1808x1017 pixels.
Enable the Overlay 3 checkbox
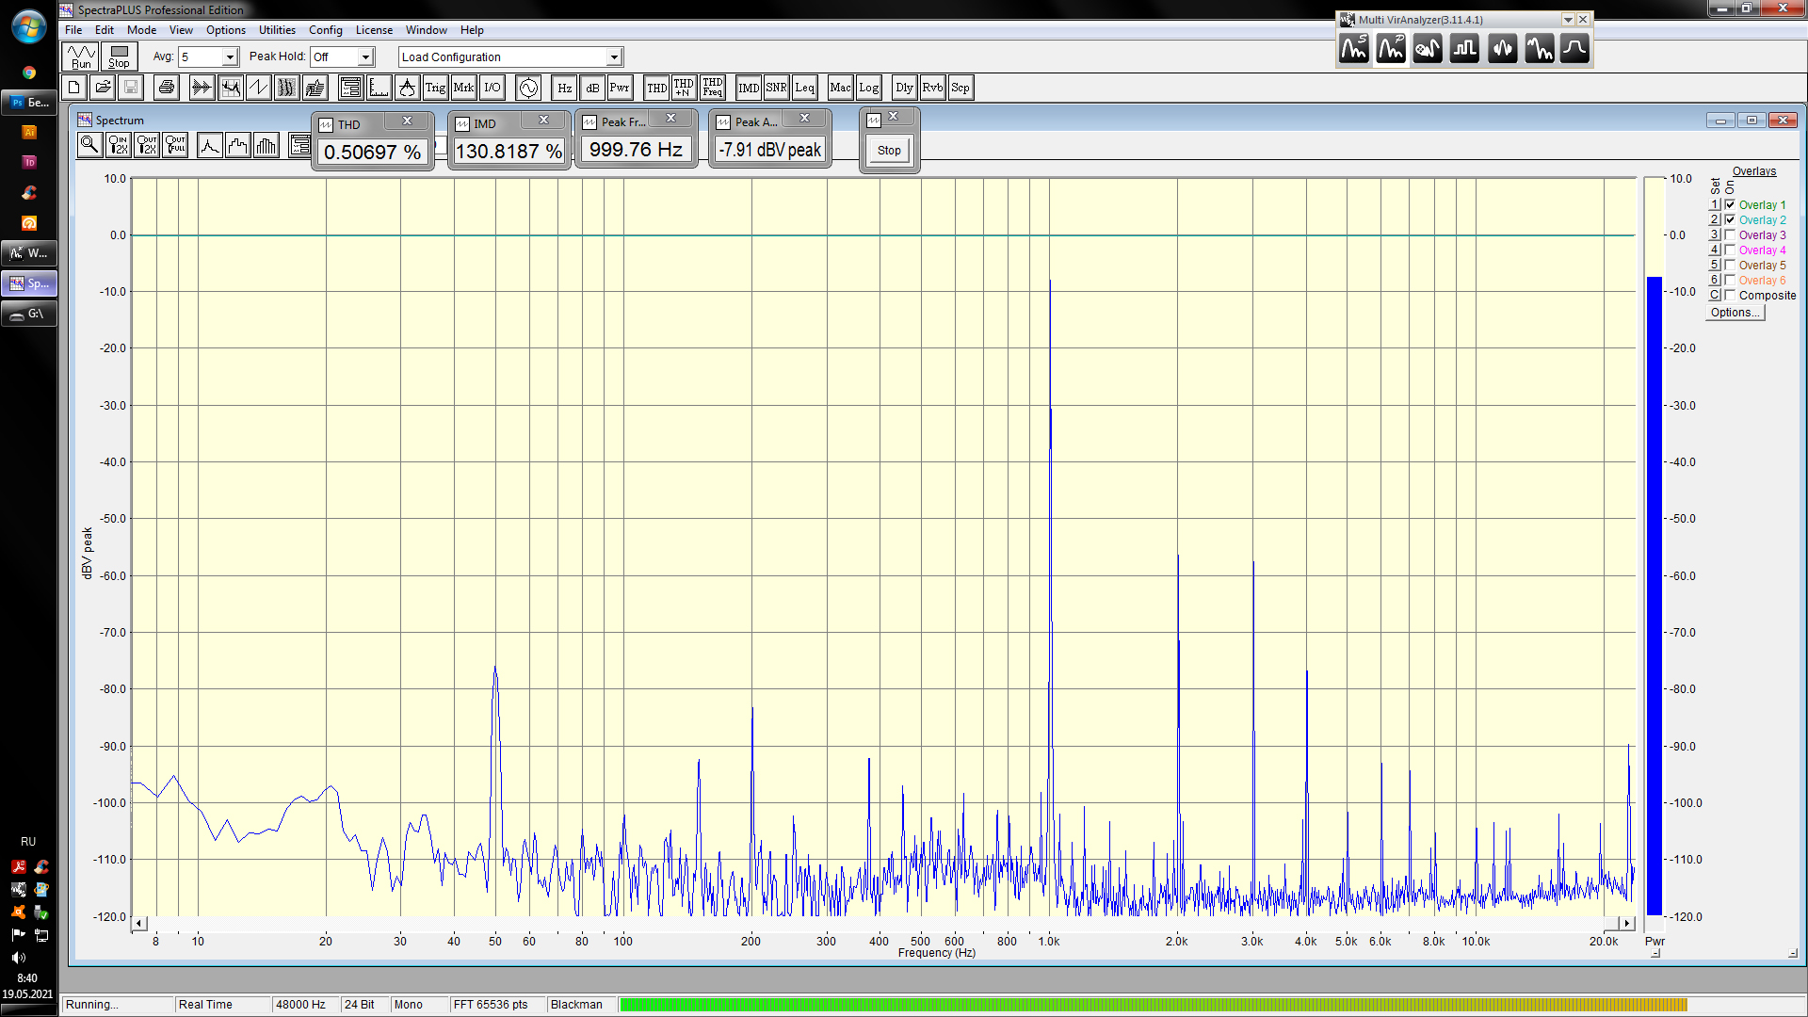(x=1730, y=234)
